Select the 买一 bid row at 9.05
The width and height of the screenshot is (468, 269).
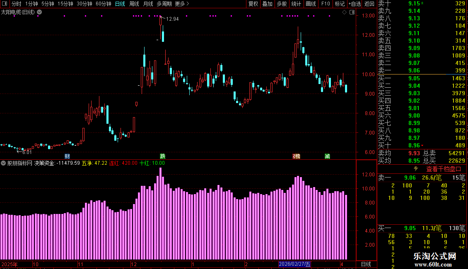[x=422, y=78]
